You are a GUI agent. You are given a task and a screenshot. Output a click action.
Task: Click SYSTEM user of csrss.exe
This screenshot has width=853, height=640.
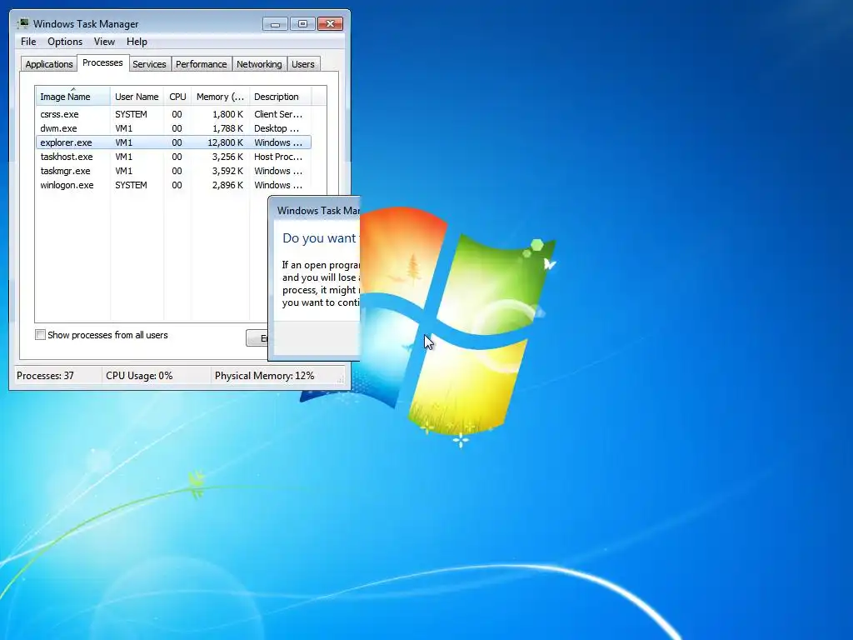[x=131, y=114]
